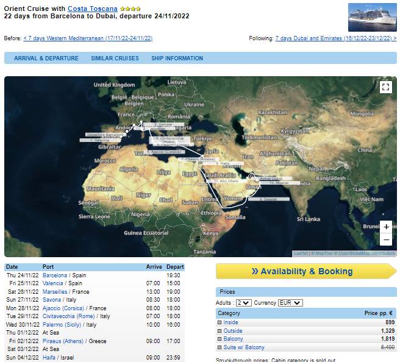Open the Marseilles port link
This screenshot has width=400, height=362.
pos(55,292)
